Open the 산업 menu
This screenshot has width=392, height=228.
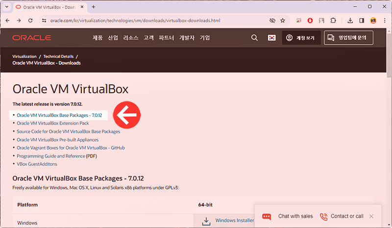tap(113, 38)
